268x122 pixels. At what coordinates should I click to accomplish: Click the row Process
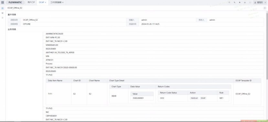pos(153,64)
